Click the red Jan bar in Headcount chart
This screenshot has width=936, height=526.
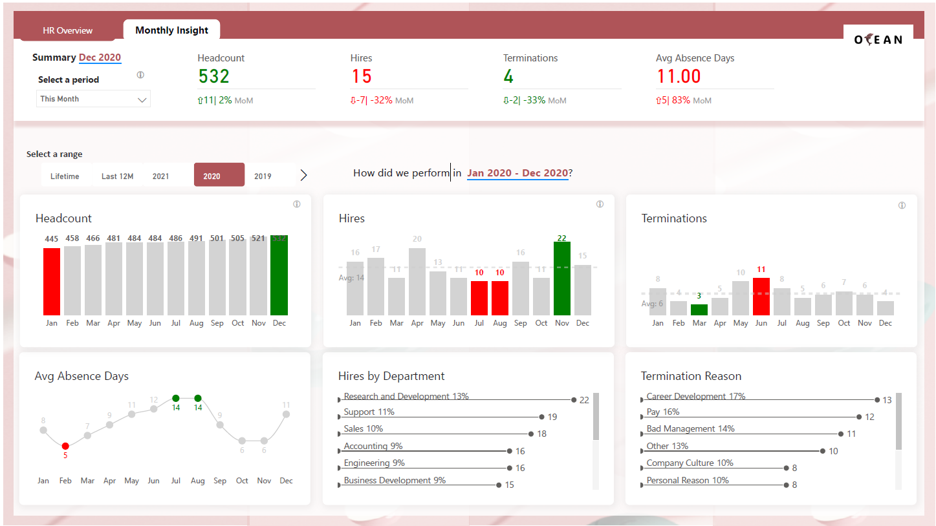[x=52, y=282]
